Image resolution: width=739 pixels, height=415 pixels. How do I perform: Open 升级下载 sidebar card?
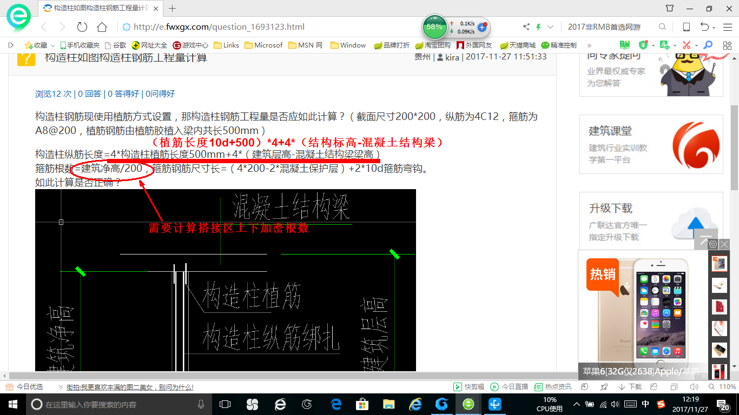click(x=651, y=222)
